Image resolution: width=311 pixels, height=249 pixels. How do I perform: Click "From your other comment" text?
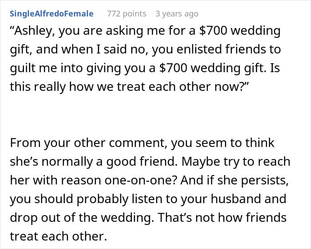point(67,143)
